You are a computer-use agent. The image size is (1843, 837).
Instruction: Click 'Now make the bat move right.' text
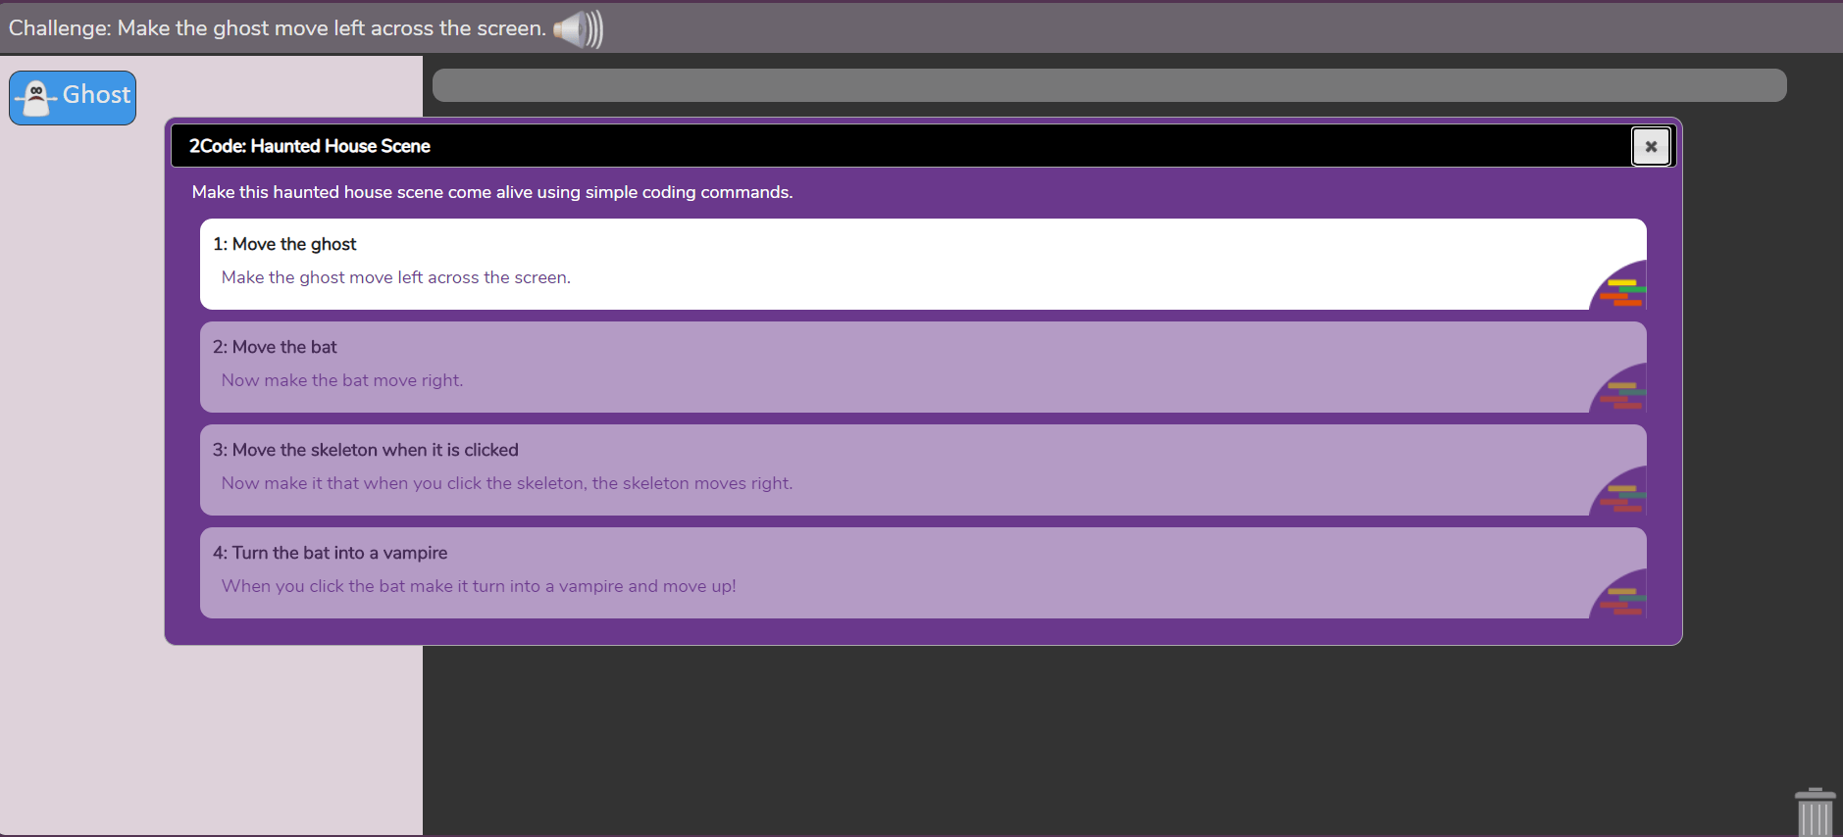click(x=341, y=380)
